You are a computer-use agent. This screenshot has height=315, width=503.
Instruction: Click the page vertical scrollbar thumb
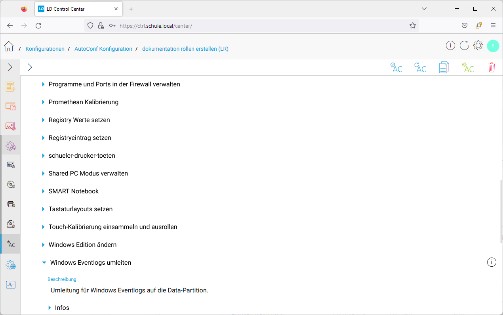point(501,212)
